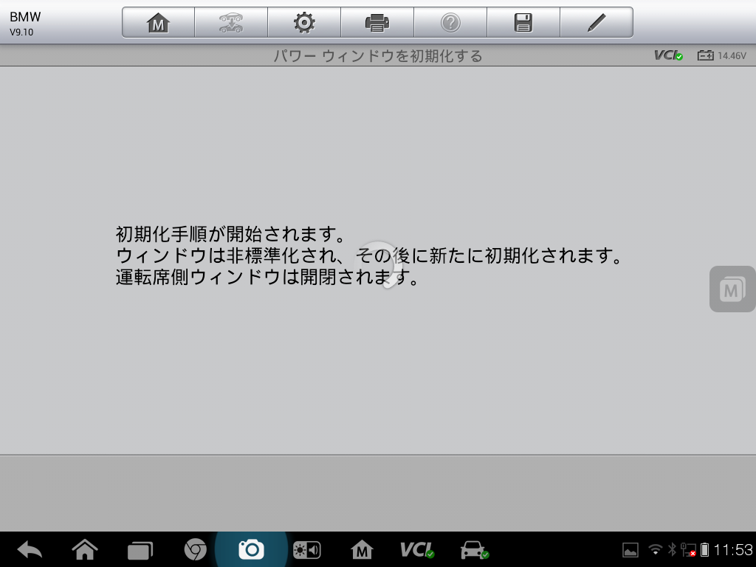Save the current session data
756x567 pixels.
[523, 22]
